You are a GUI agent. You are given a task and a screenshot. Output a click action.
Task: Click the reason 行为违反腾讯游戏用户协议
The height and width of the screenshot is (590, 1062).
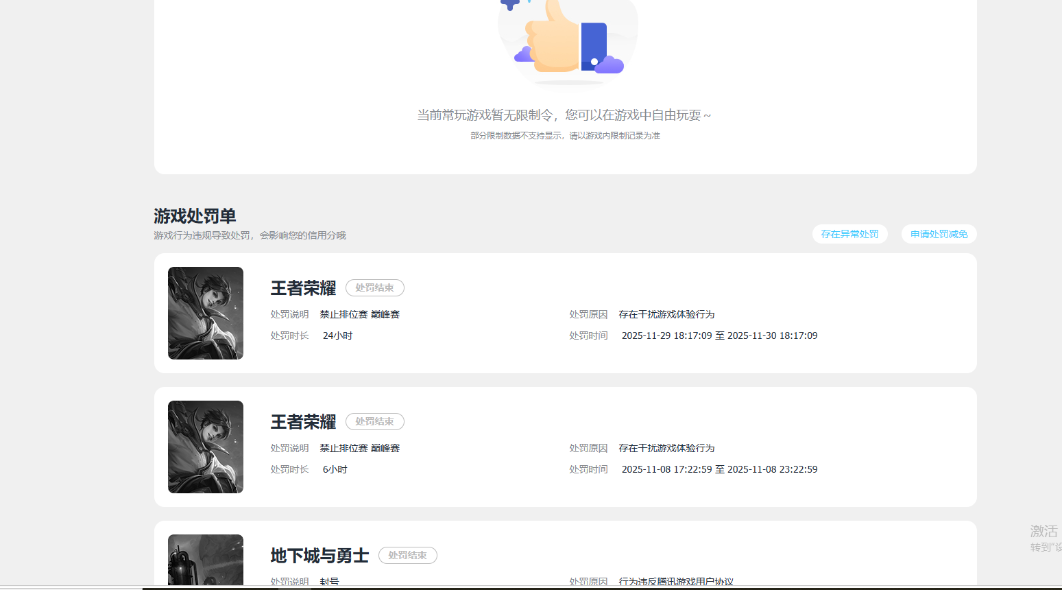[676, 581]
